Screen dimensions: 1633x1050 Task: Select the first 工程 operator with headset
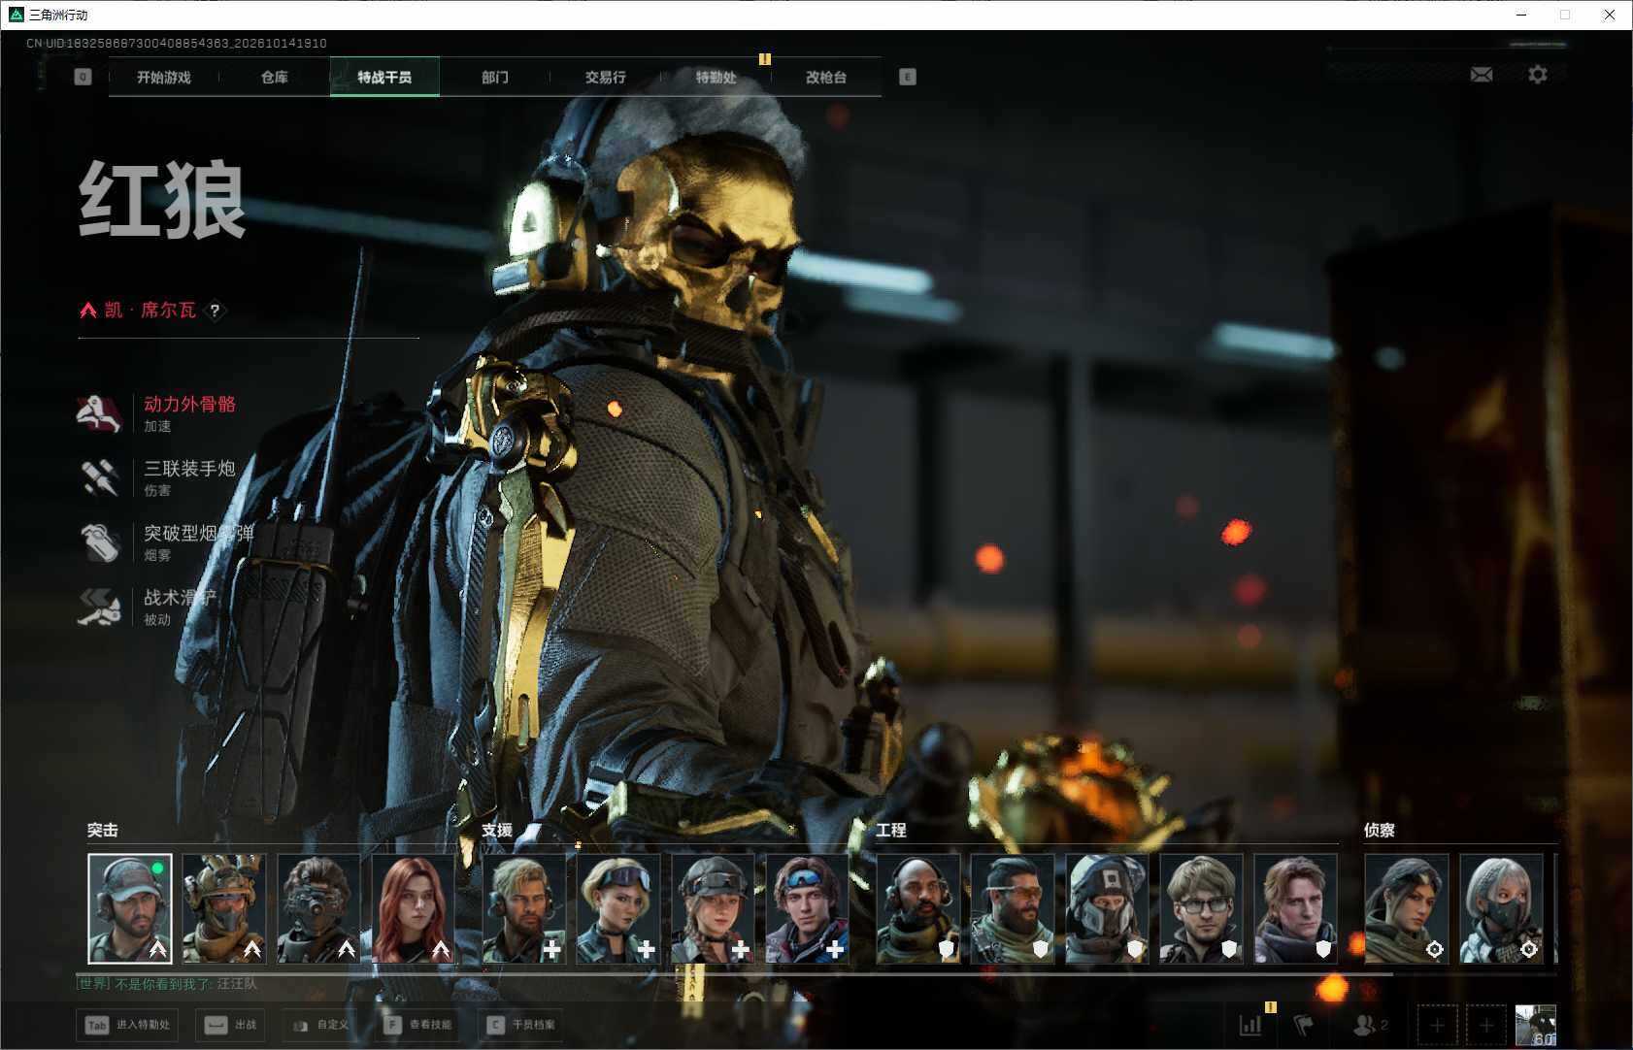tap(918, 908)
